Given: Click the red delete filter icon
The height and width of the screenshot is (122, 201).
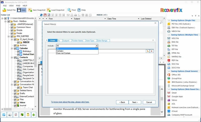Looking at the screenshot, I should (x=152, y=51).
